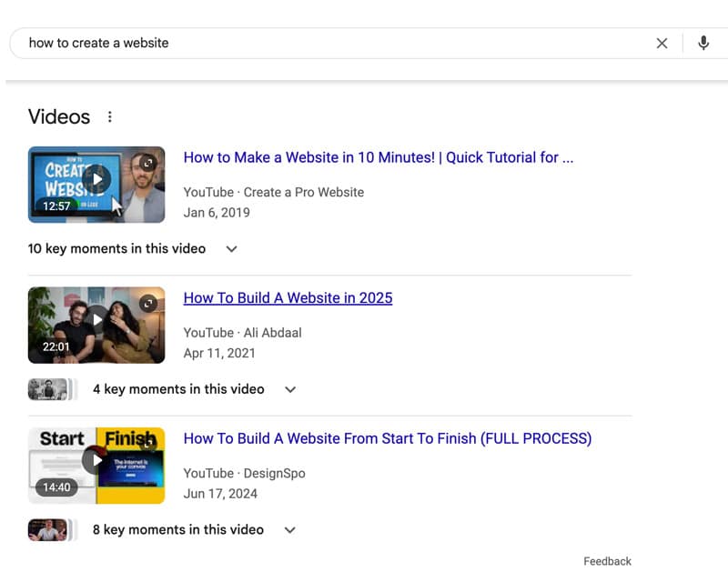Click the 'YouTube · Ali Abdaal' source text

click(242, 333)
